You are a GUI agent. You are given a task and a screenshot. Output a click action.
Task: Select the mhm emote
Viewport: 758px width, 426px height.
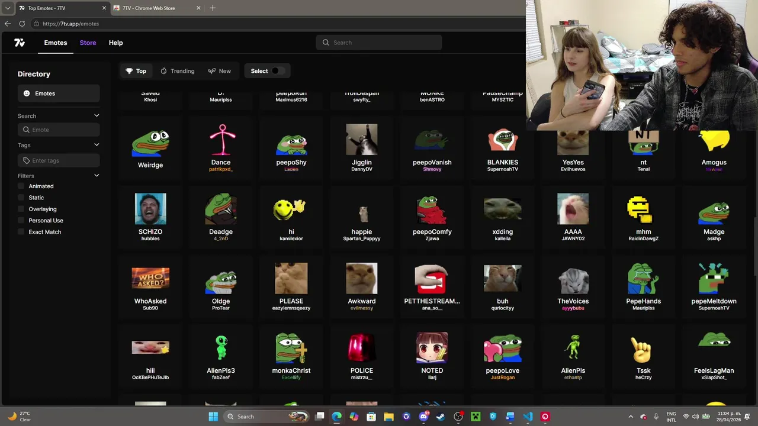(644, 218)
